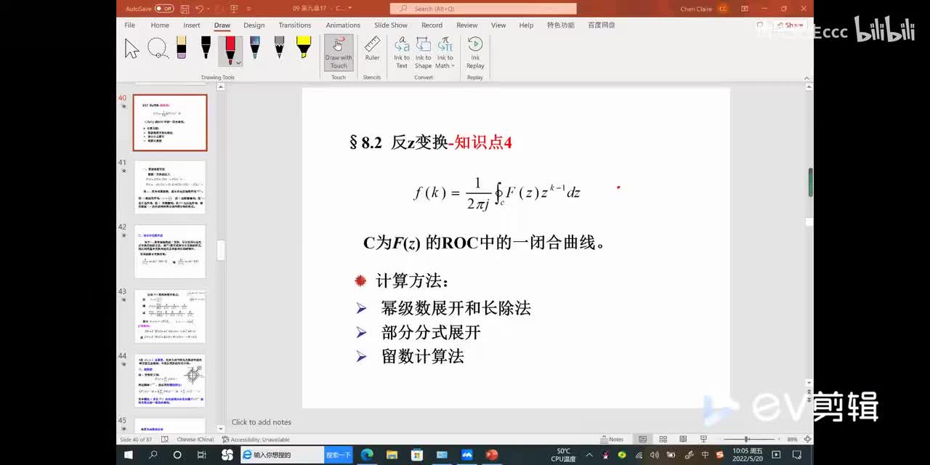The width and height of the screenshot is (930, 465).
Task: Select slide 44 thumbnail
Action: [170, 381]
